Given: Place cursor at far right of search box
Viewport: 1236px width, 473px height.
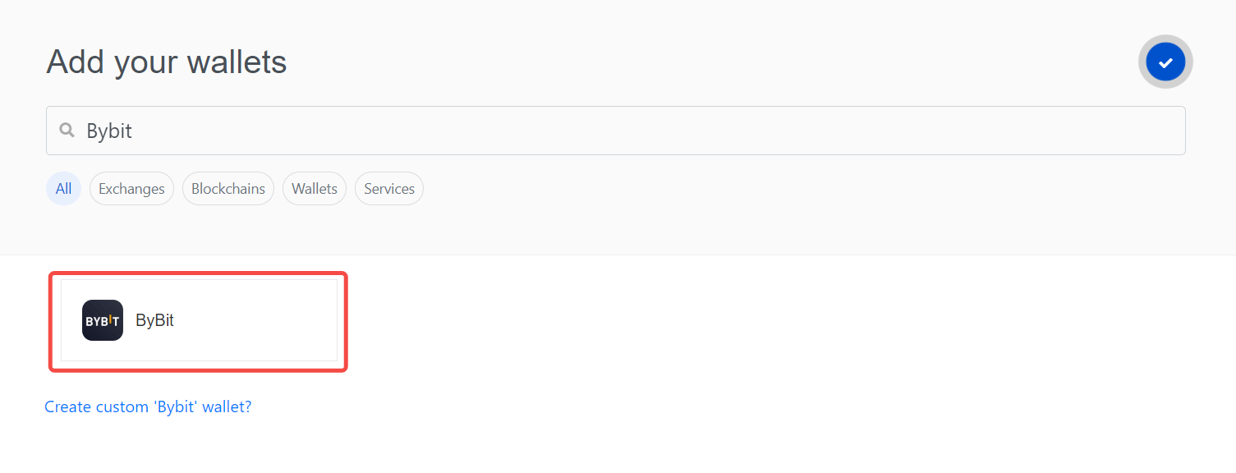Looking at the screenshot, I should click(1166, 131).
